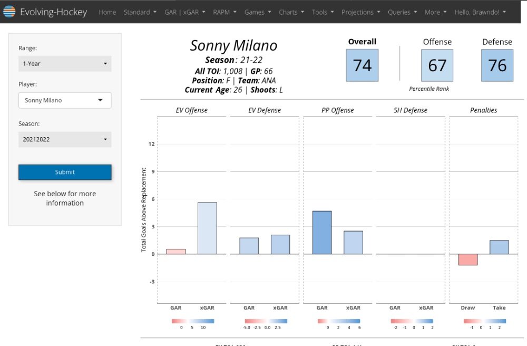Open the Charts menu
Viewport: 527px width, 346px height.
(x=291, y=12)
